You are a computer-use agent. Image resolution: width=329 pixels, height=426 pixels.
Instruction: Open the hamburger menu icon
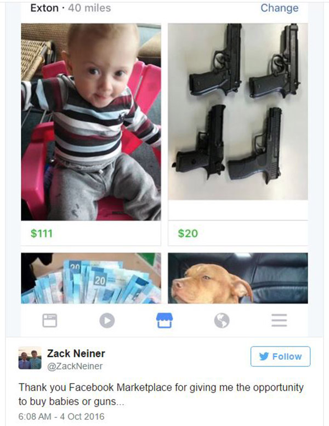click(279, 320)
